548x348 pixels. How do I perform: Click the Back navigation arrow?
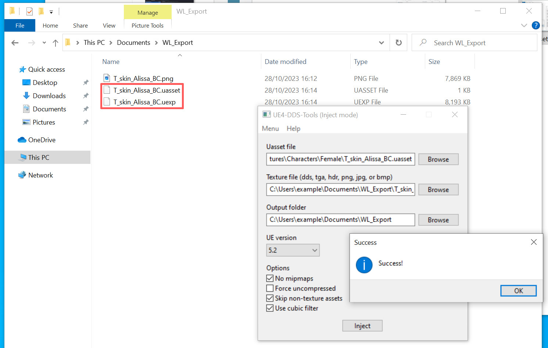[15, 43]
